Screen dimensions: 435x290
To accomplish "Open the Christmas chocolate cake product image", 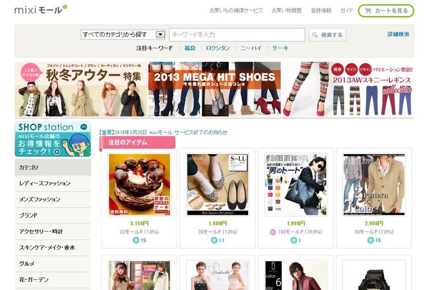I will coord(139,185).
